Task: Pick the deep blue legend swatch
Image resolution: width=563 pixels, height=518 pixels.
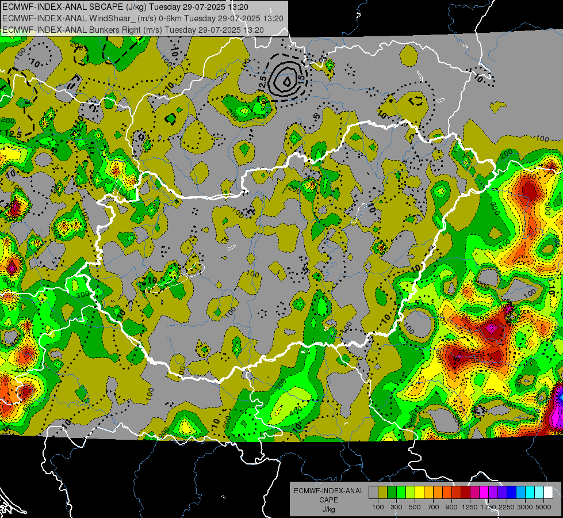Action: [x=512, y=493]
